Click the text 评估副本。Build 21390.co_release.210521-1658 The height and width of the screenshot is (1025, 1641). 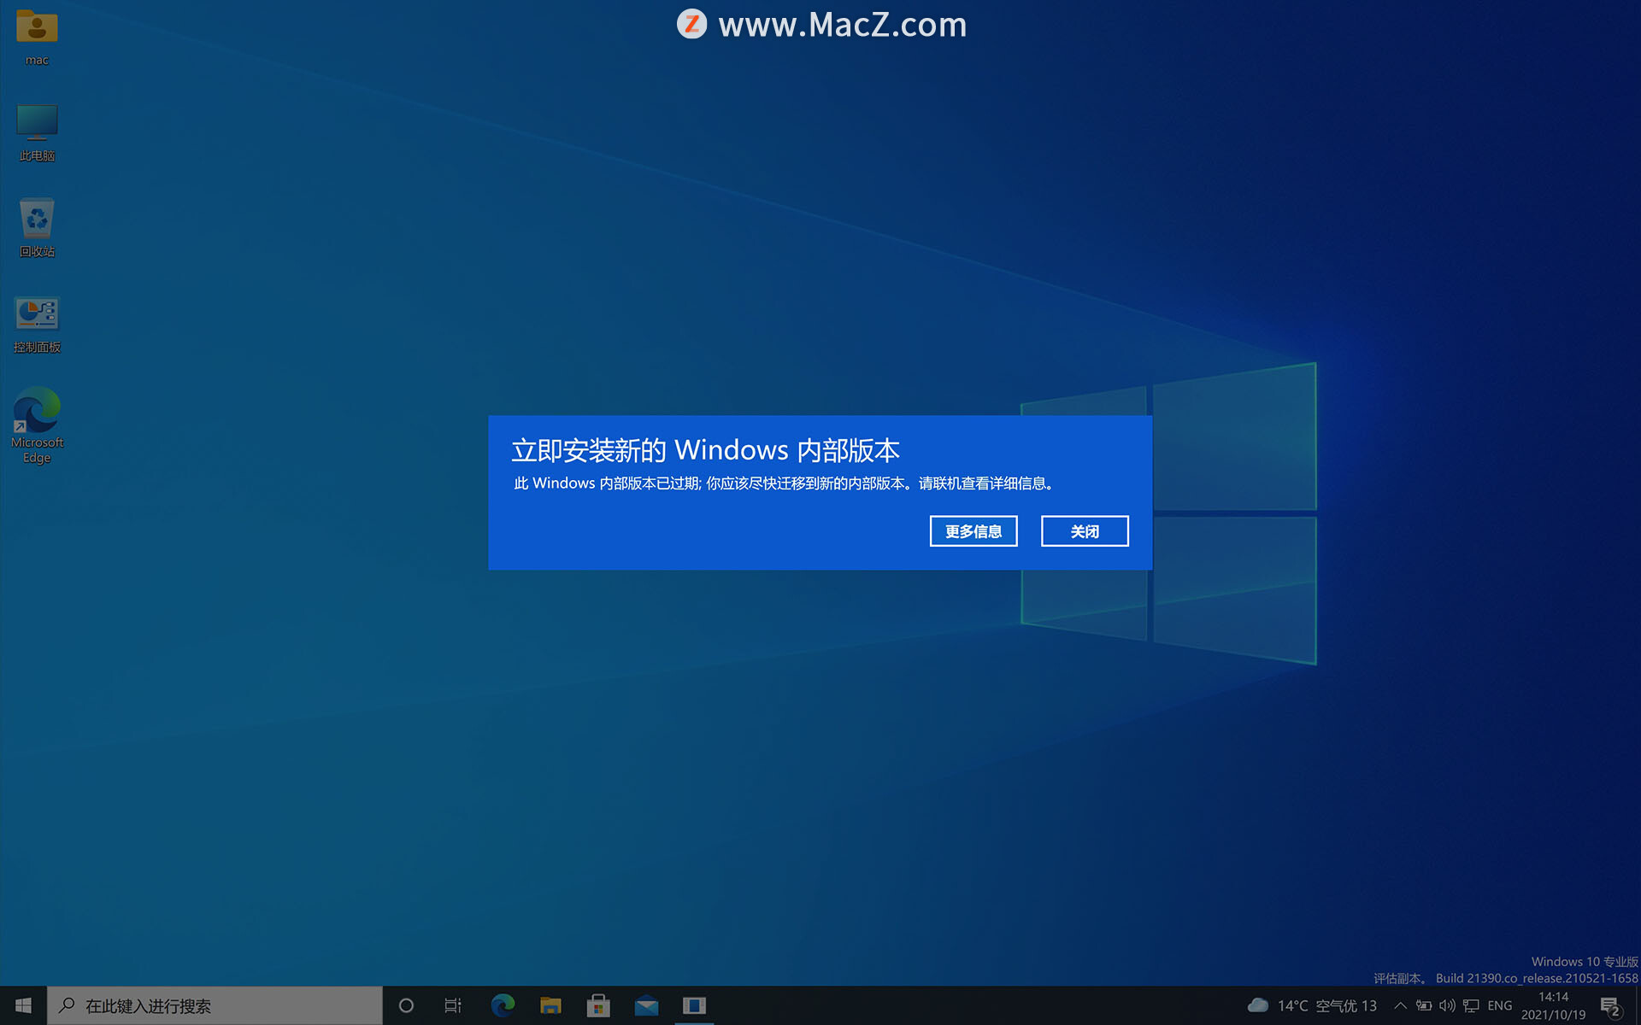tap(1505, 978)
